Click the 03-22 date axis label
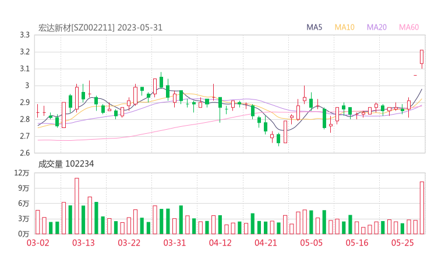Viewport: 431px width, 256px height. pos(129,243)
